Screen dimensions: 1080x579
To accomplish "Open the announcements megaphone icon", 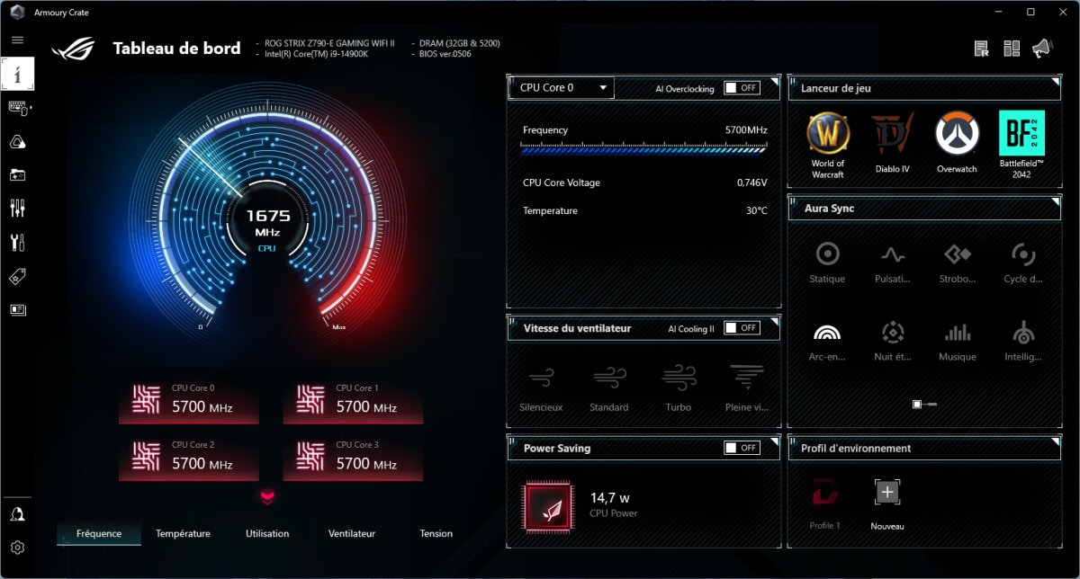I will [x=1041, y=49].
